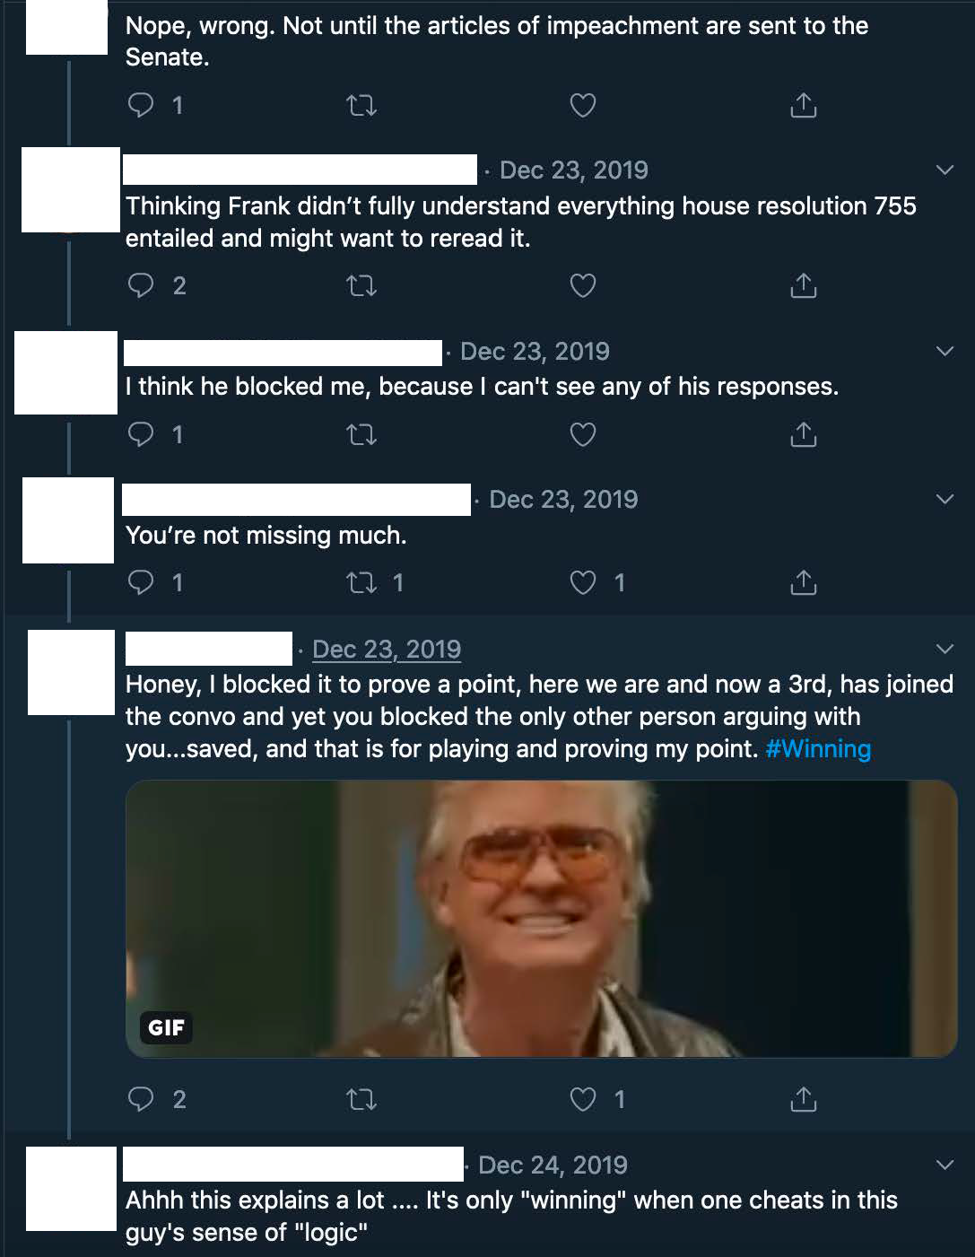Like the 'Nope, wrong' tweet
Viewport: 975px width, 1257px height.
[x=583, y=106]
